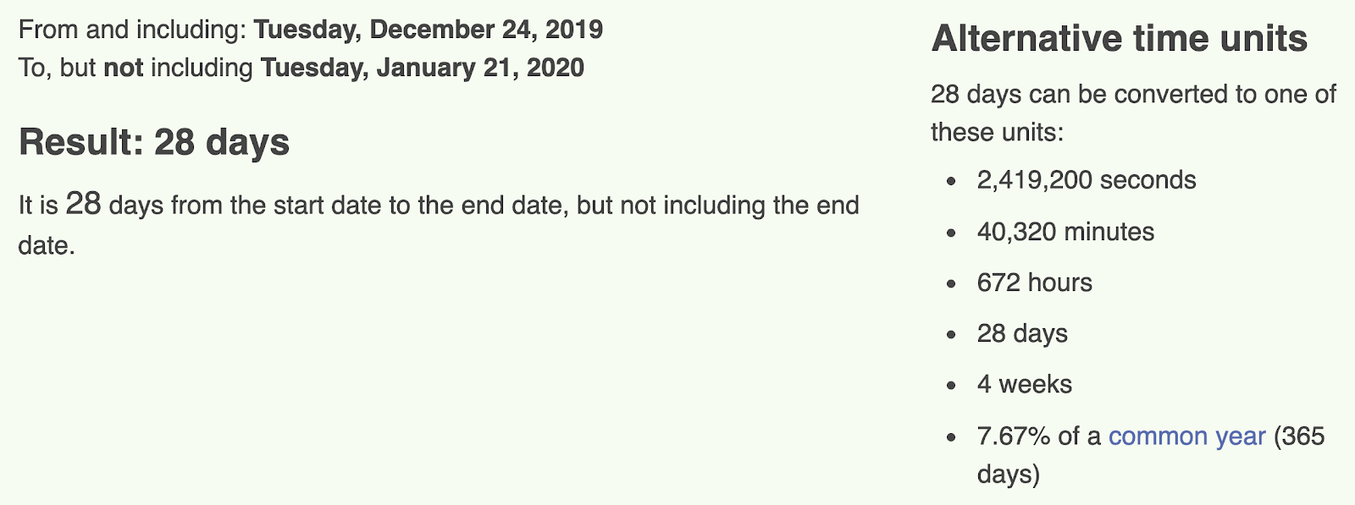Click the enlarged 28 in the result sentence
This screenshot has height=505, width=1355.
pos(83,204)
